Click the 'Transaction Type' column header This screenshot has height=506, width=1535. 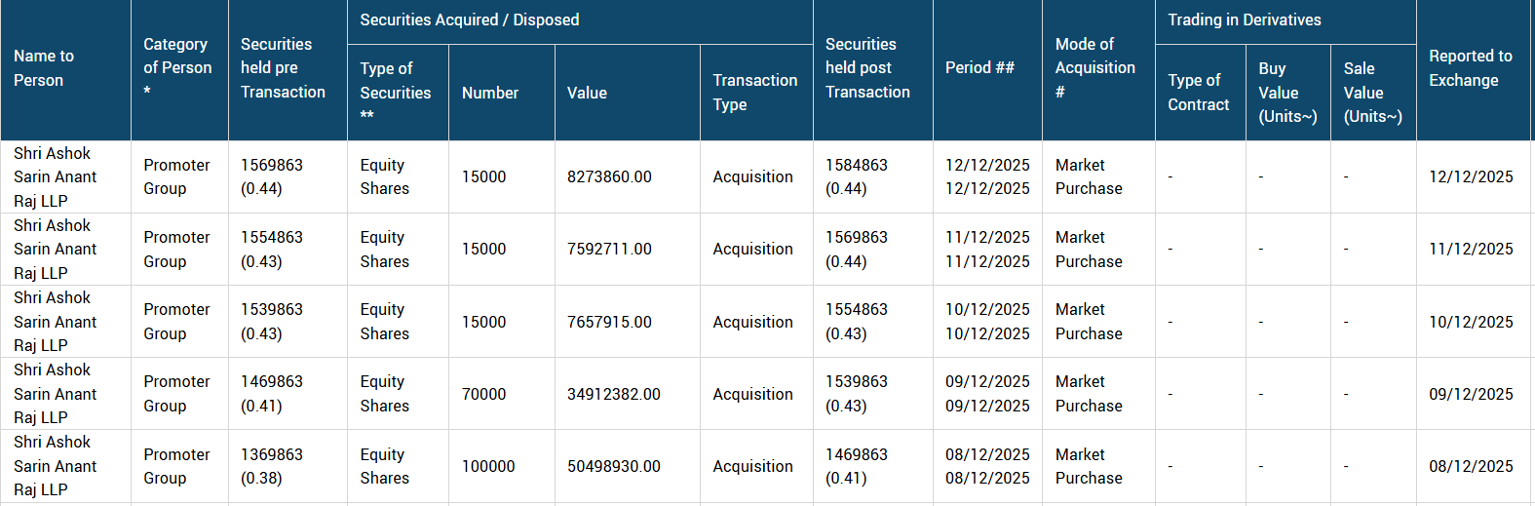754,93
